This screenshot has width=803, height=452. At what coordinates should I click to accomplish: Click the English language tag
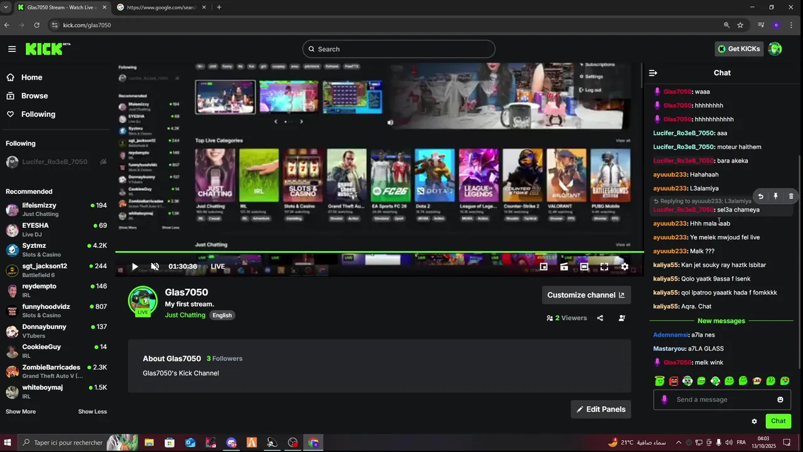coord(222,315)
